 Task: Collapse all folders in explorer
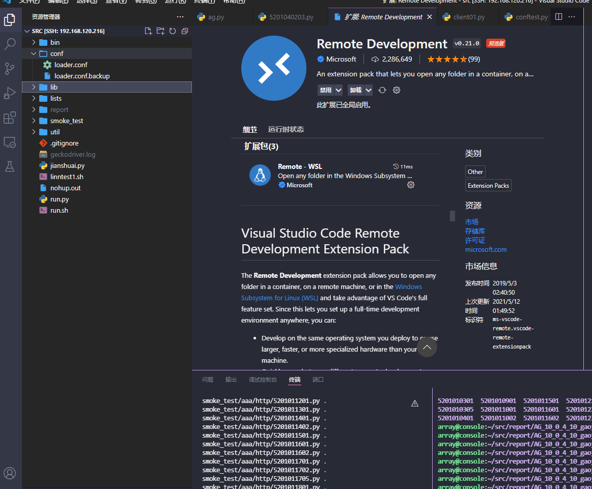(x=185, y=31)
